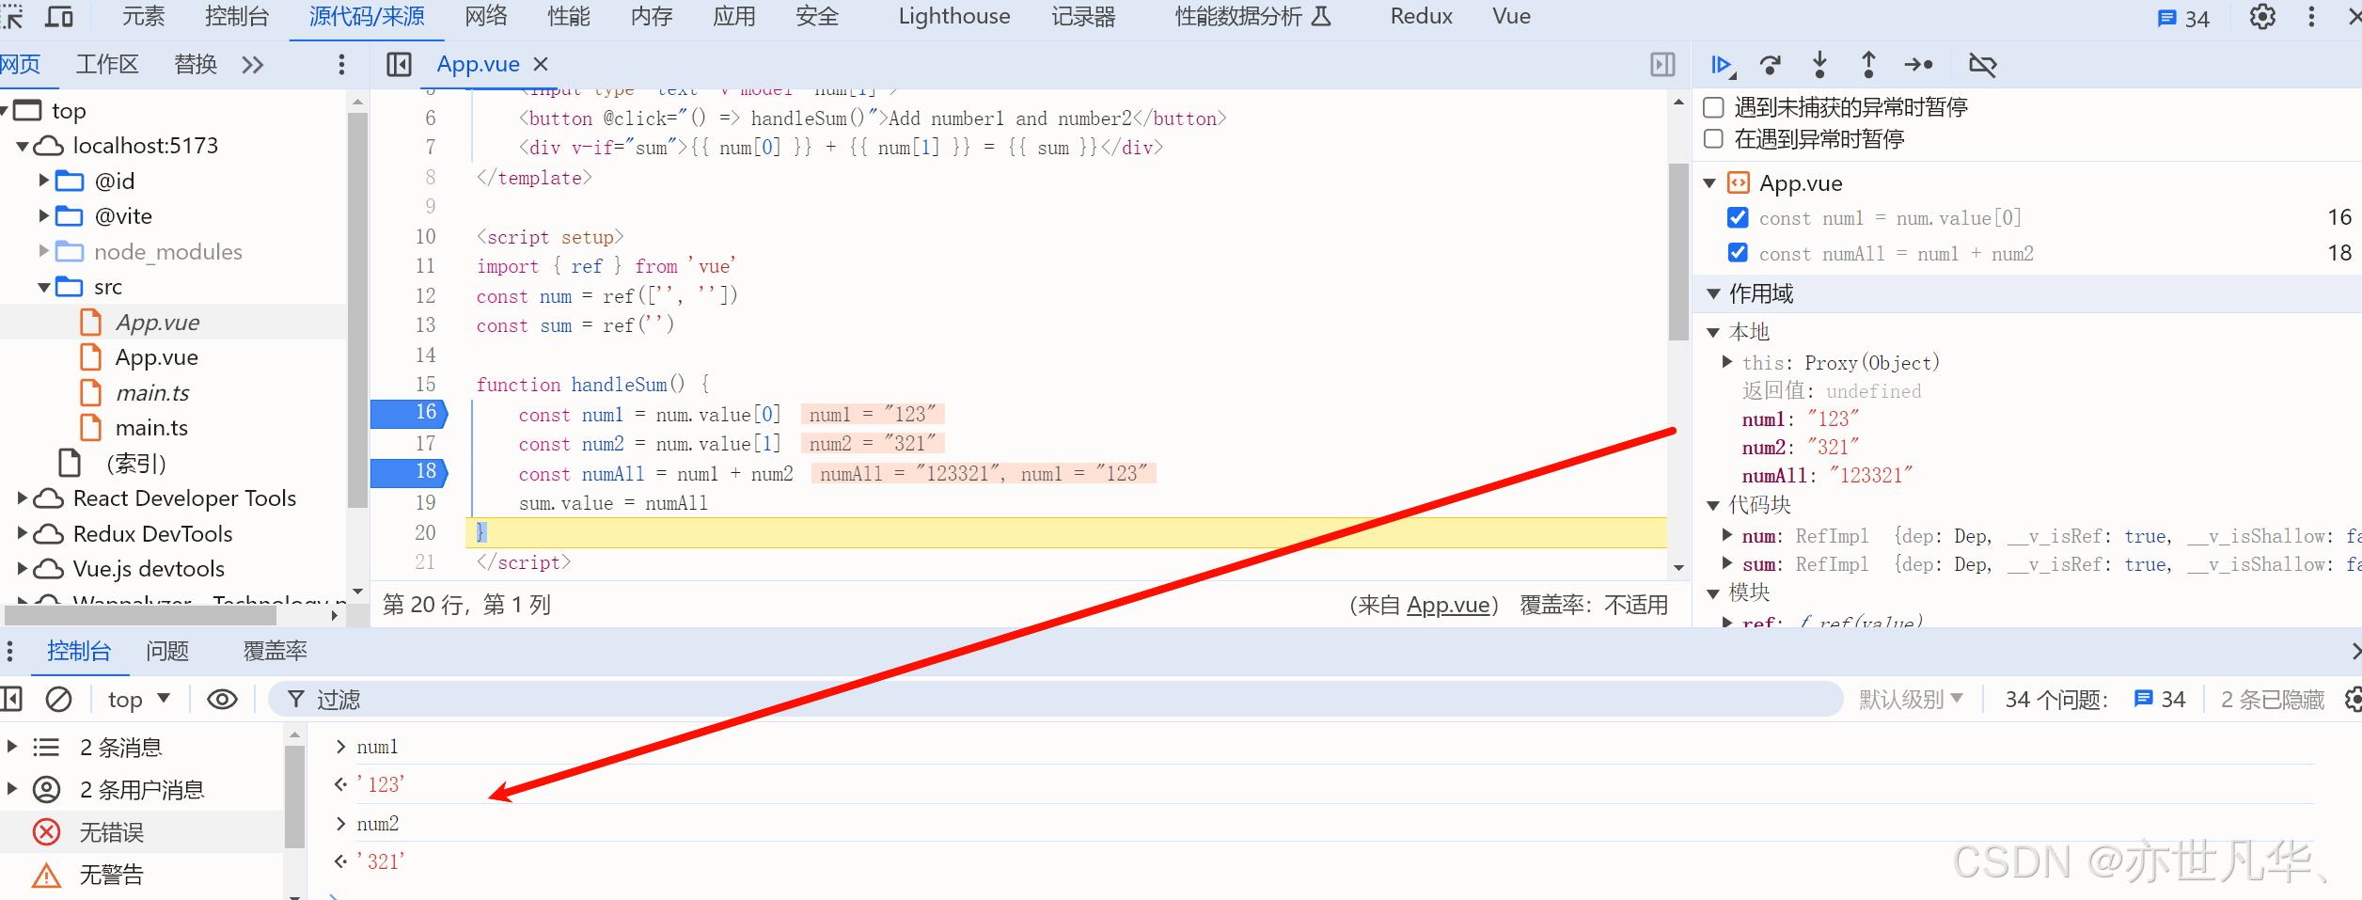The image size is (2362, 900).
Task: Open the 性能 Performance tab
Action: (x=569, y=16)
